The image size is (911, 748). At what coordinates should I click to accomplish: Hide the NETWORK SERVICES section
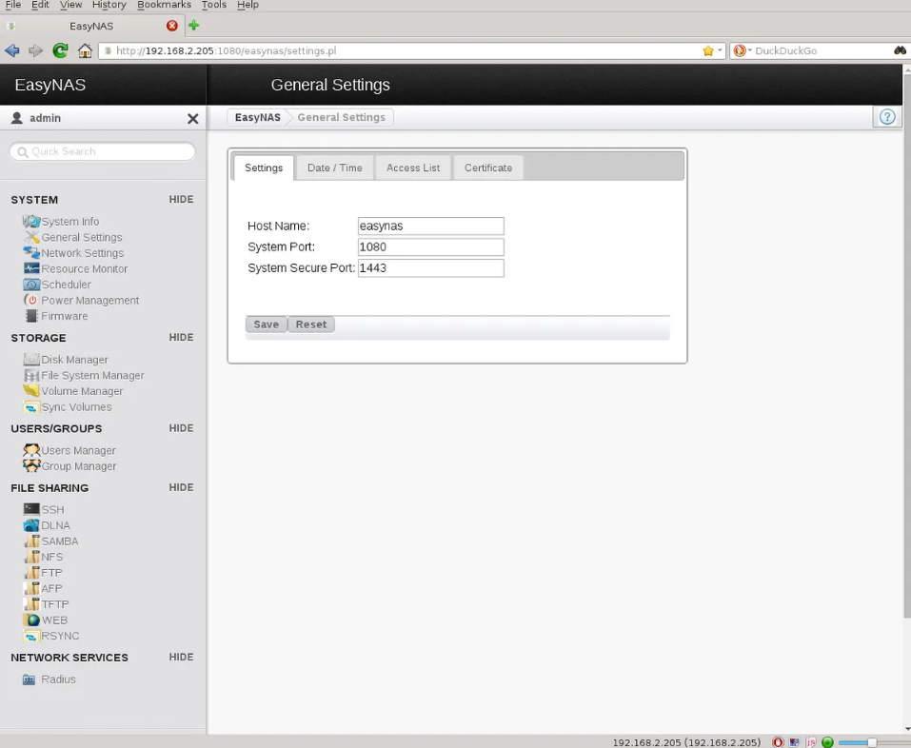tap(181, 657)
